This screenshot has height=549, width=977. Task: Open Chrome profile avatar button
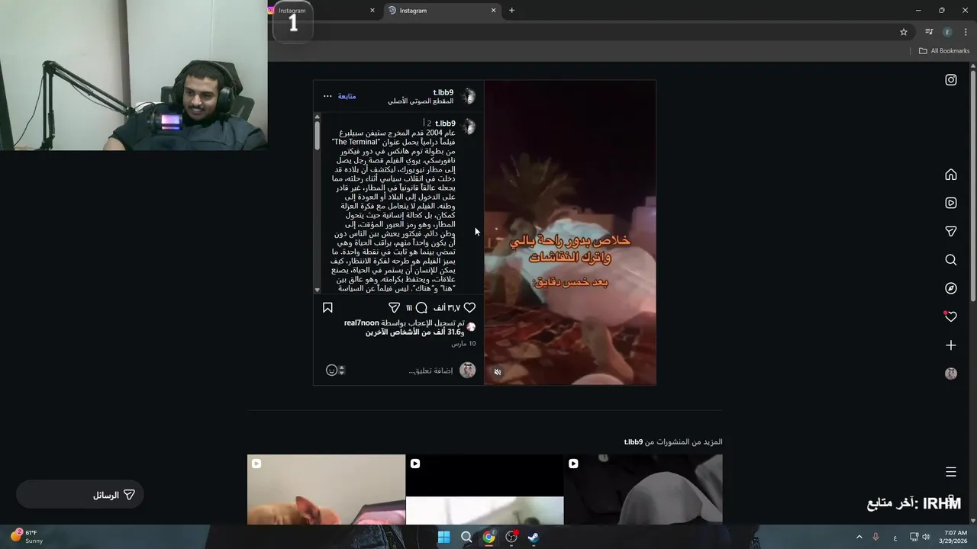coord(947,32)
